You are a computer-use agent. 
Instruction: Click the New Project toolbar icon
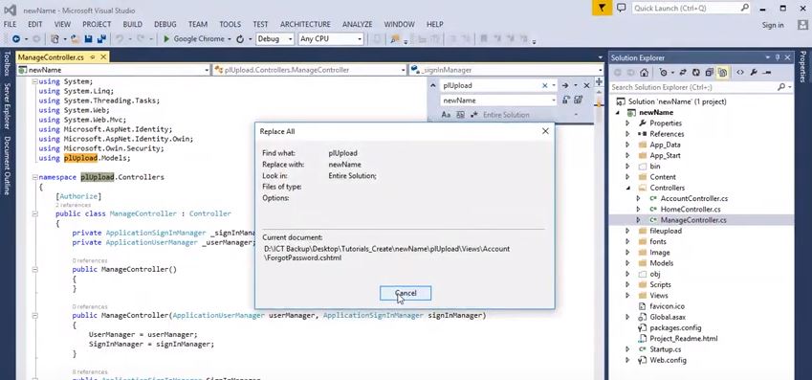click(55, 39)
